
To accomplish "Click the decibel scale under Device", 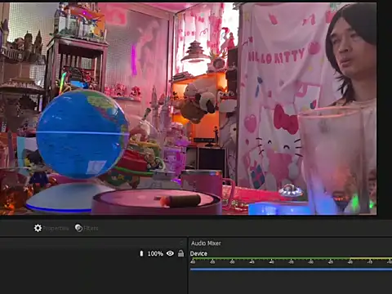I will pyautogui.click(x=291, y=262).
